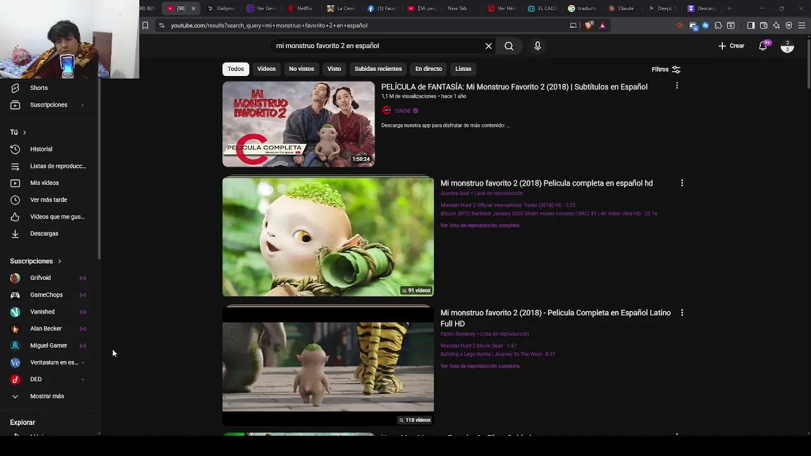Open the Miguel Gamer channel
The image size is (811, 456).
pos(48,345)
